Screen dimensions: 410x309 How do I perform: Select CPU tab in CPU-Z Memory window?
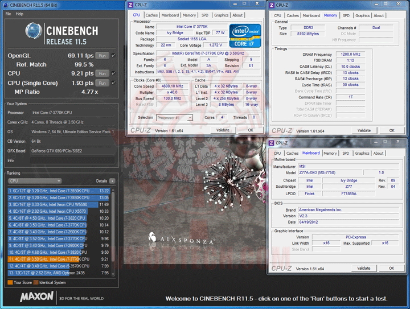(277, 15)
